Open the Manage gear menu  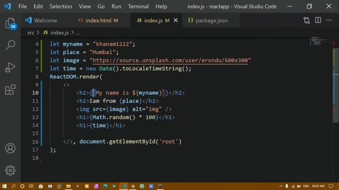(10, 170)
